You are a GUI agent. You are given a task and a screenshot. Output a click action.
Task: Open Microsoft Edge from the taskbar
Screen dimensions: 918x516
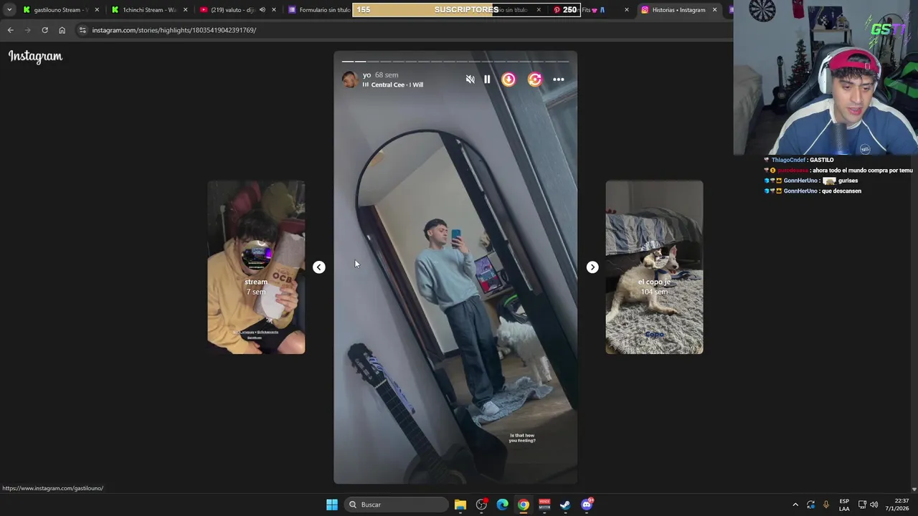point(503,505)
